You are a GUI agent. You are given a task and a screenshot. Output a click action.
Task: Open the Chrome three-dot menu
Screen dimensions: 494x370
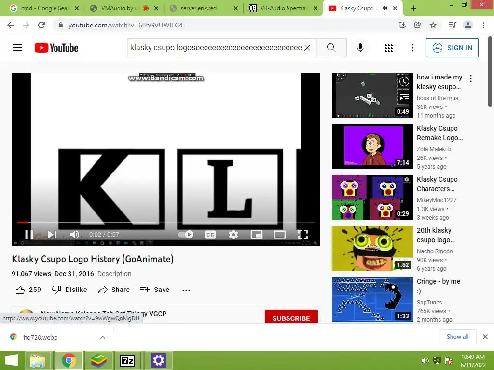pyautogui.click(x=483, y=25)
